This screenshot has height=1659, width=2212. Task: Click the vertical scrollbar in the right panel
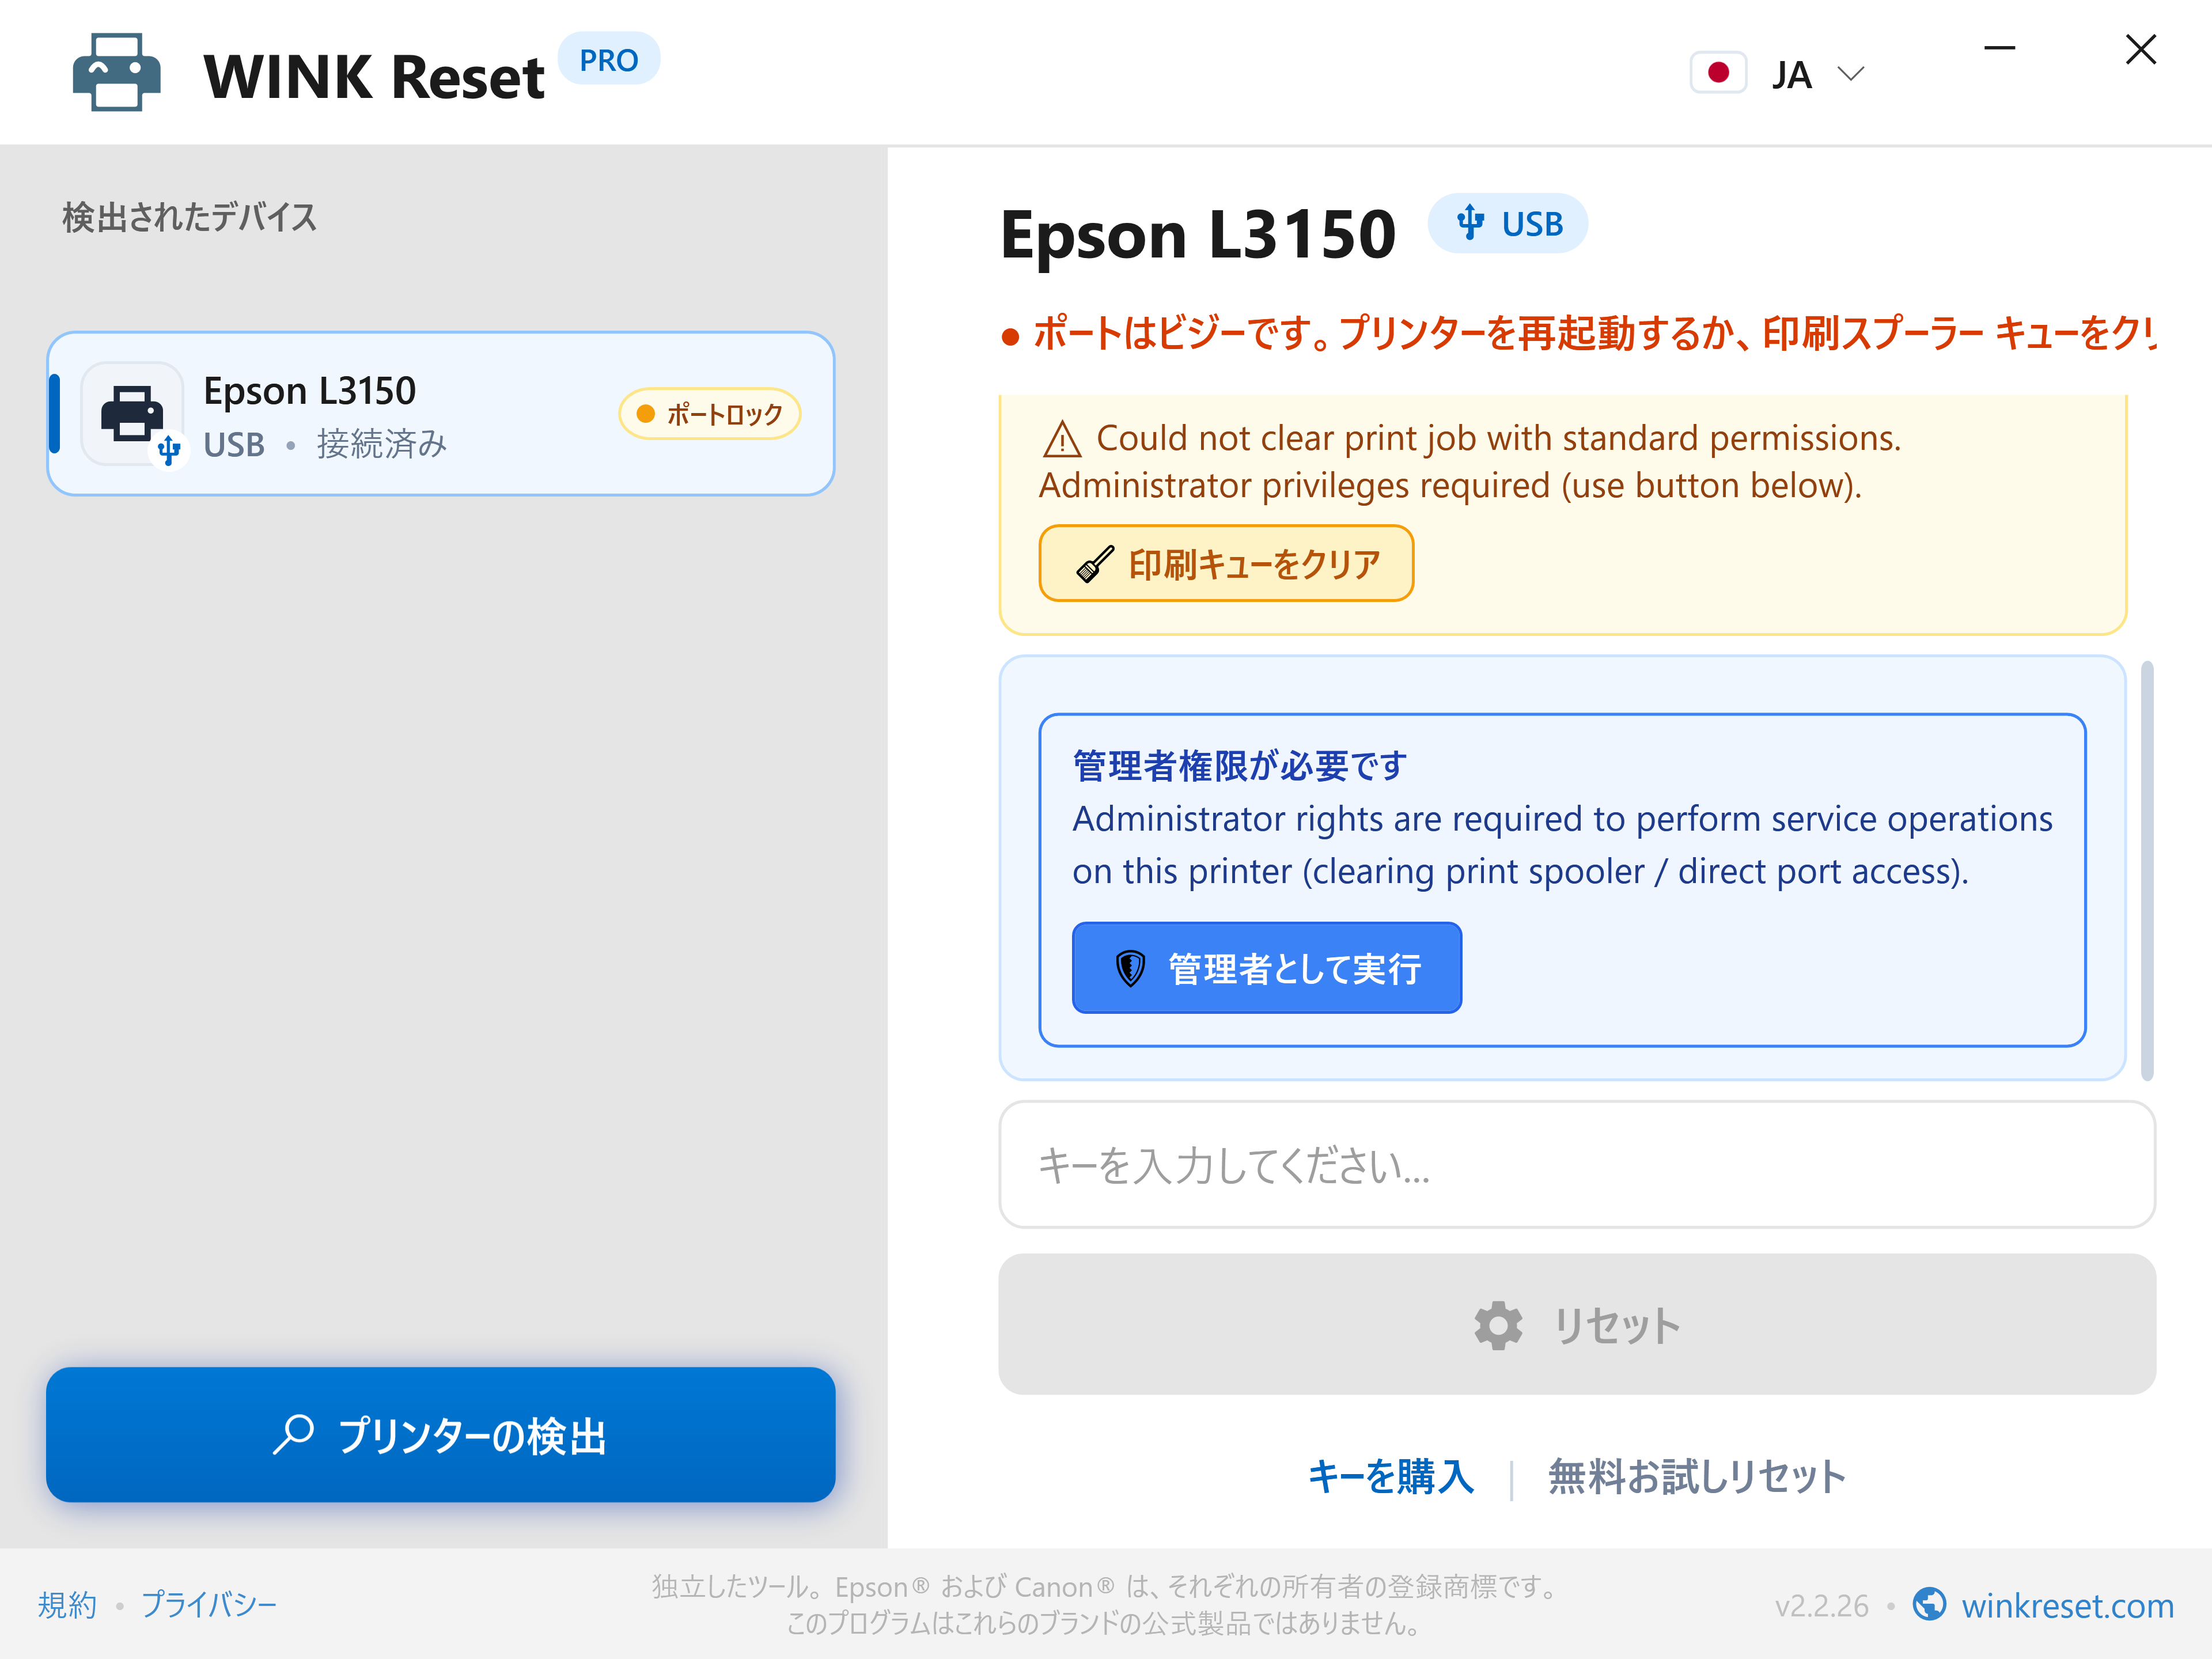(x=2147, y=870)
